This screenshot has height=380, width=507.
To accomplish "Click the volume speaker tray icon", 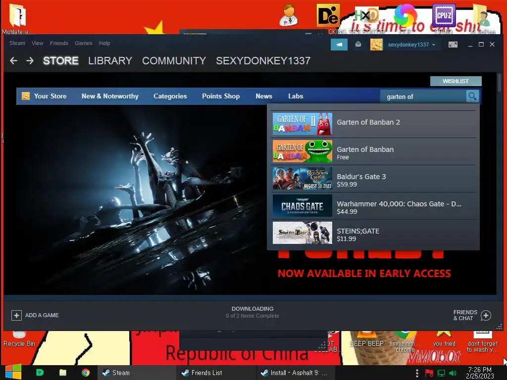I will pos(453,373).
